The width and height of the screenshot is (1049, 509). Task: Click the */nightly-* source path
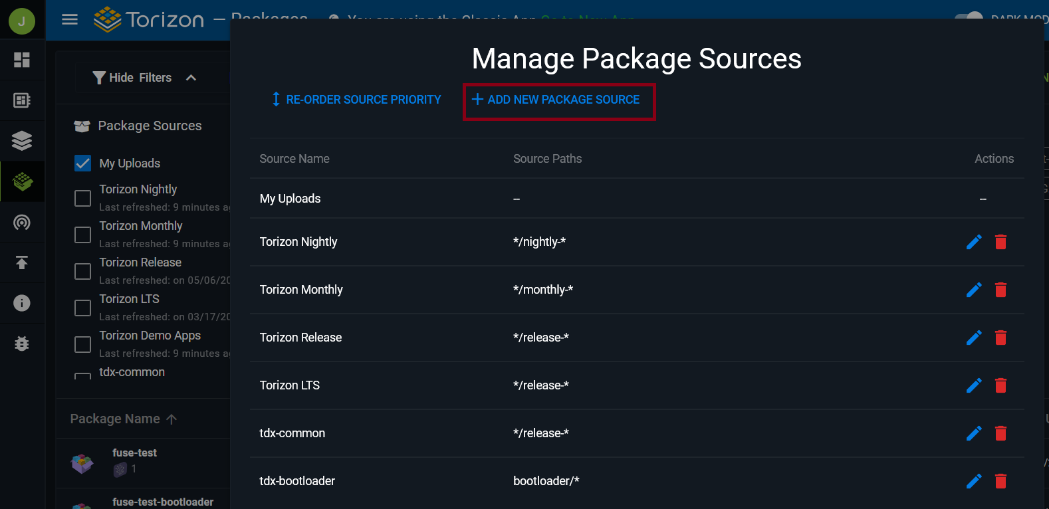(x=540, y=242)
